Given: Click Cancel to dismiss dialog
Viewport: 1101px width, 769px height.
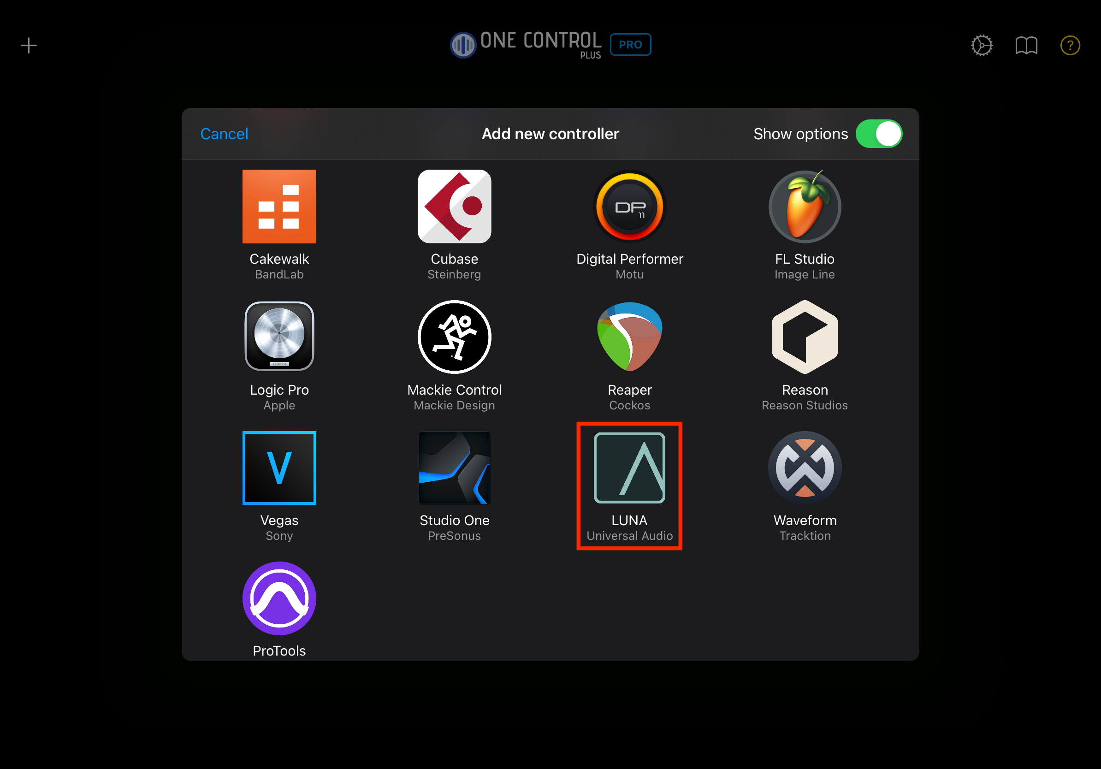Looking at the screenshot, I should click(226, 133).
